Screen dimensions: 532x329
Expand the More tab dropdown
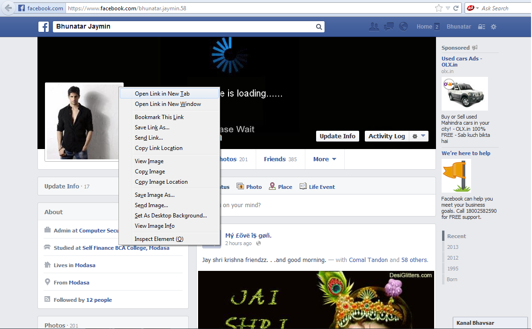point(325,159)
